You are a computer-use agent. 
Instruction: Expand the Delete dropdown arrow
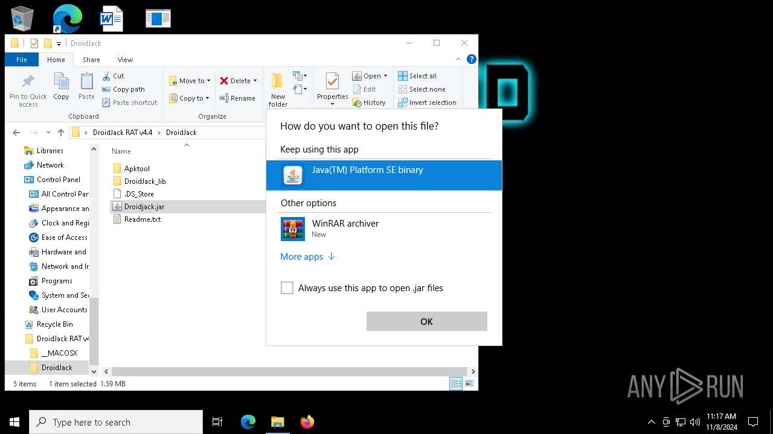tap(255, 81)
